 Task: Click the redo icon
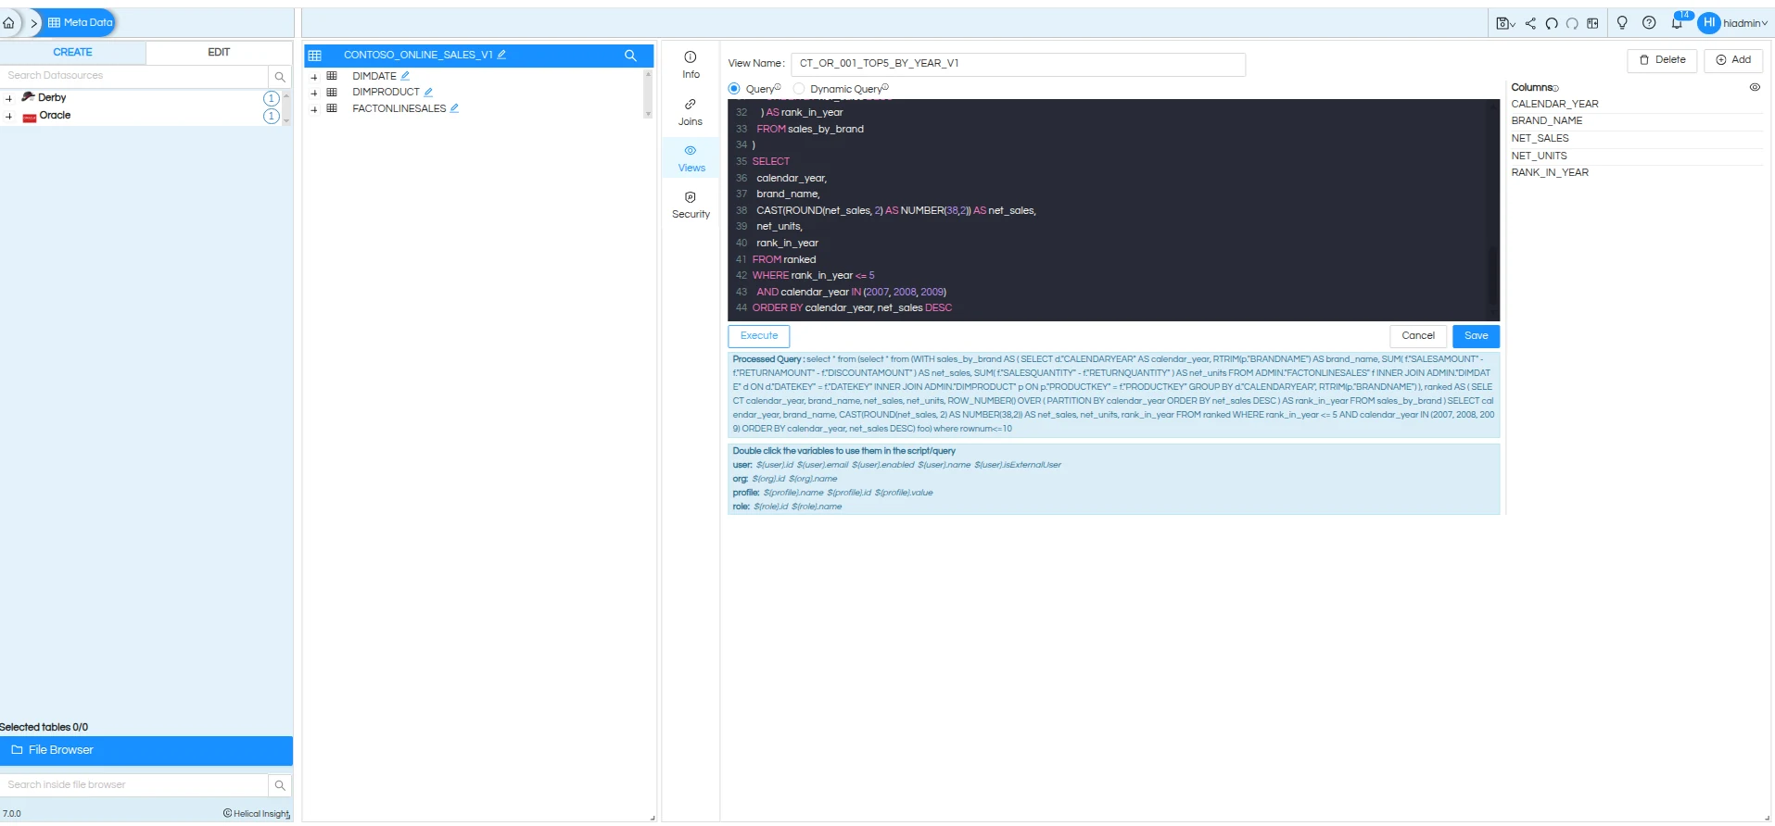pyautogui.click(x=1572, y=23)
